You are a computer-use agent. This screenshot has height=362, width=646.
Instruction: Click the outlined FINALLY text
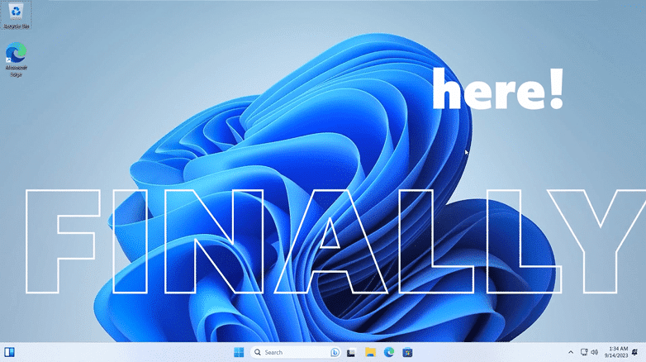(335, 241)
